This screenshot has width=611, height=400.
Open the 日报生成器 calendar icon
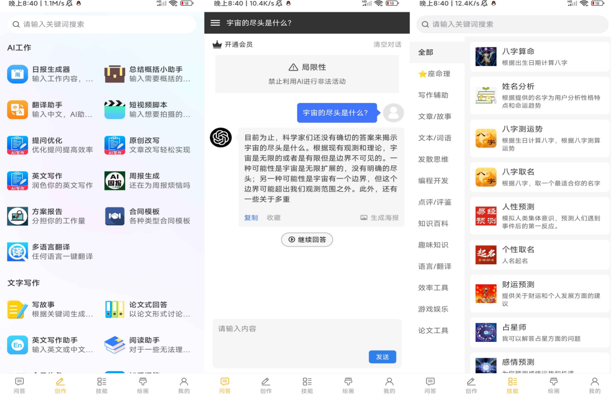(18, 74)
